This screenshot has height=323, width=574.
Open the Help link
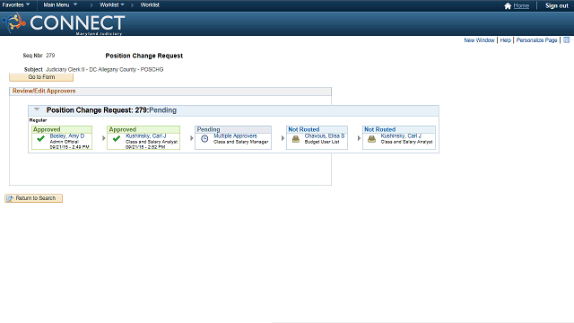click(506, 40)
